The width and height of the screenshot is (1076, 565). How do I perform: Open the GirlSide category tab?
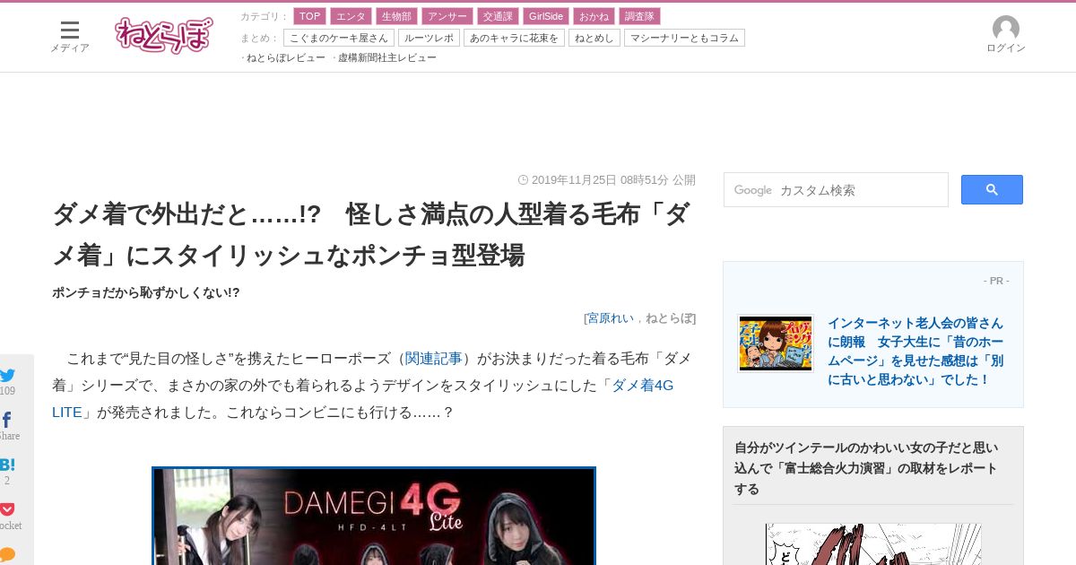coord(546,16)
